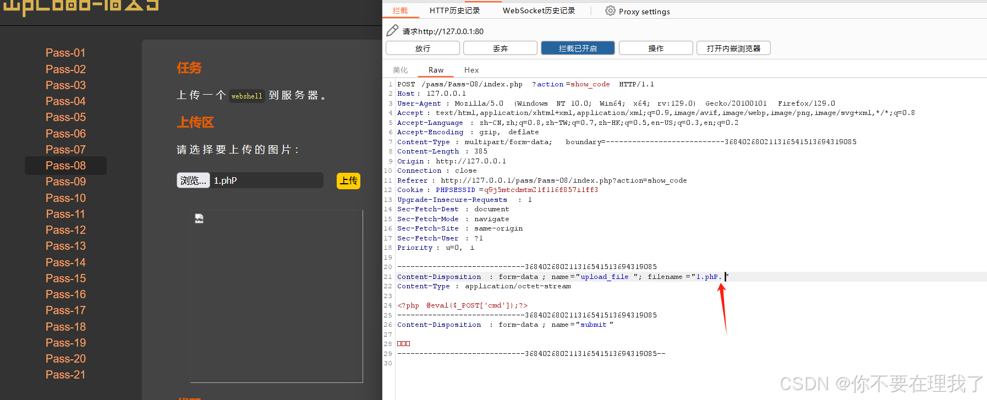Screen dimensions: 987x400
Task: Click the Origin header line
Action: tap(452, 161)
